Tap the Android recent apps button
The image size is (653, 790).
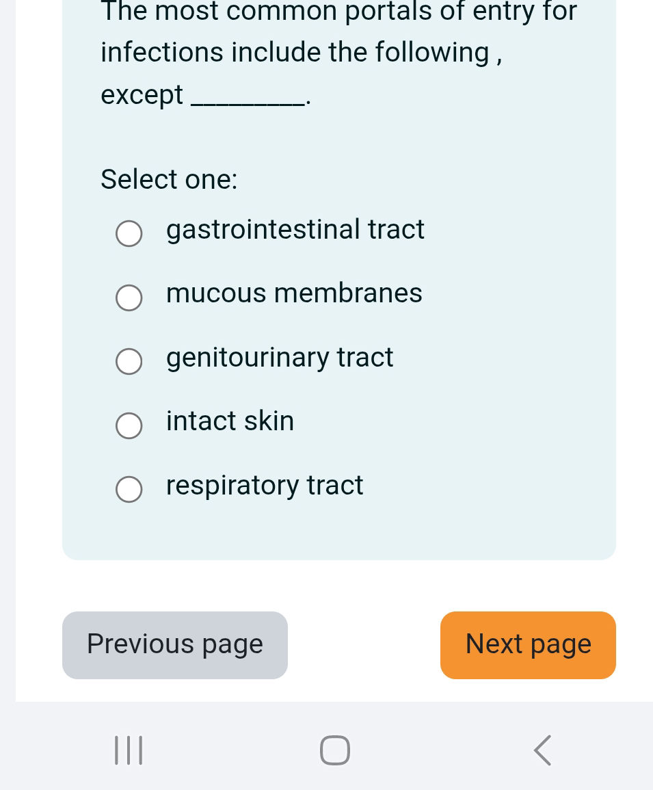click(x=129, y=750)
